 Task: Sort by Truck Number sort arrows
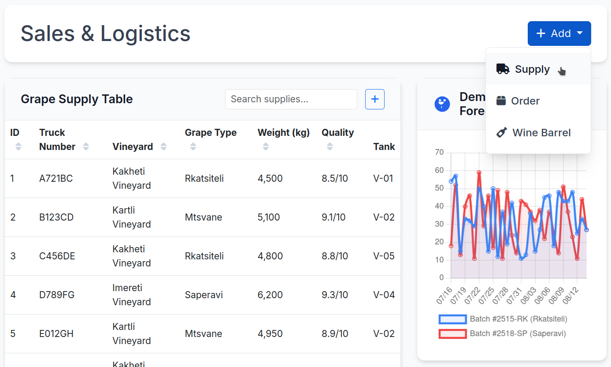point(86,146)
